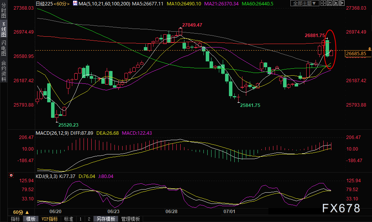The width and height of the screenshot is (372, 222).
Task: Click the orange price marker arrow on right axis
Action: point(370,49)
